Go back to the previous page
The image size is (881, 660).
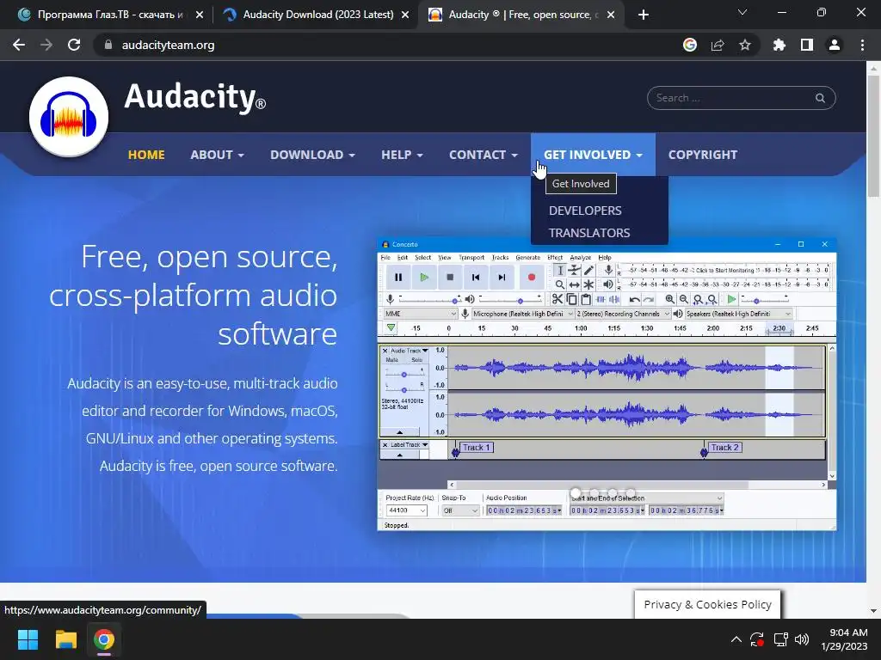pos(19,45)
